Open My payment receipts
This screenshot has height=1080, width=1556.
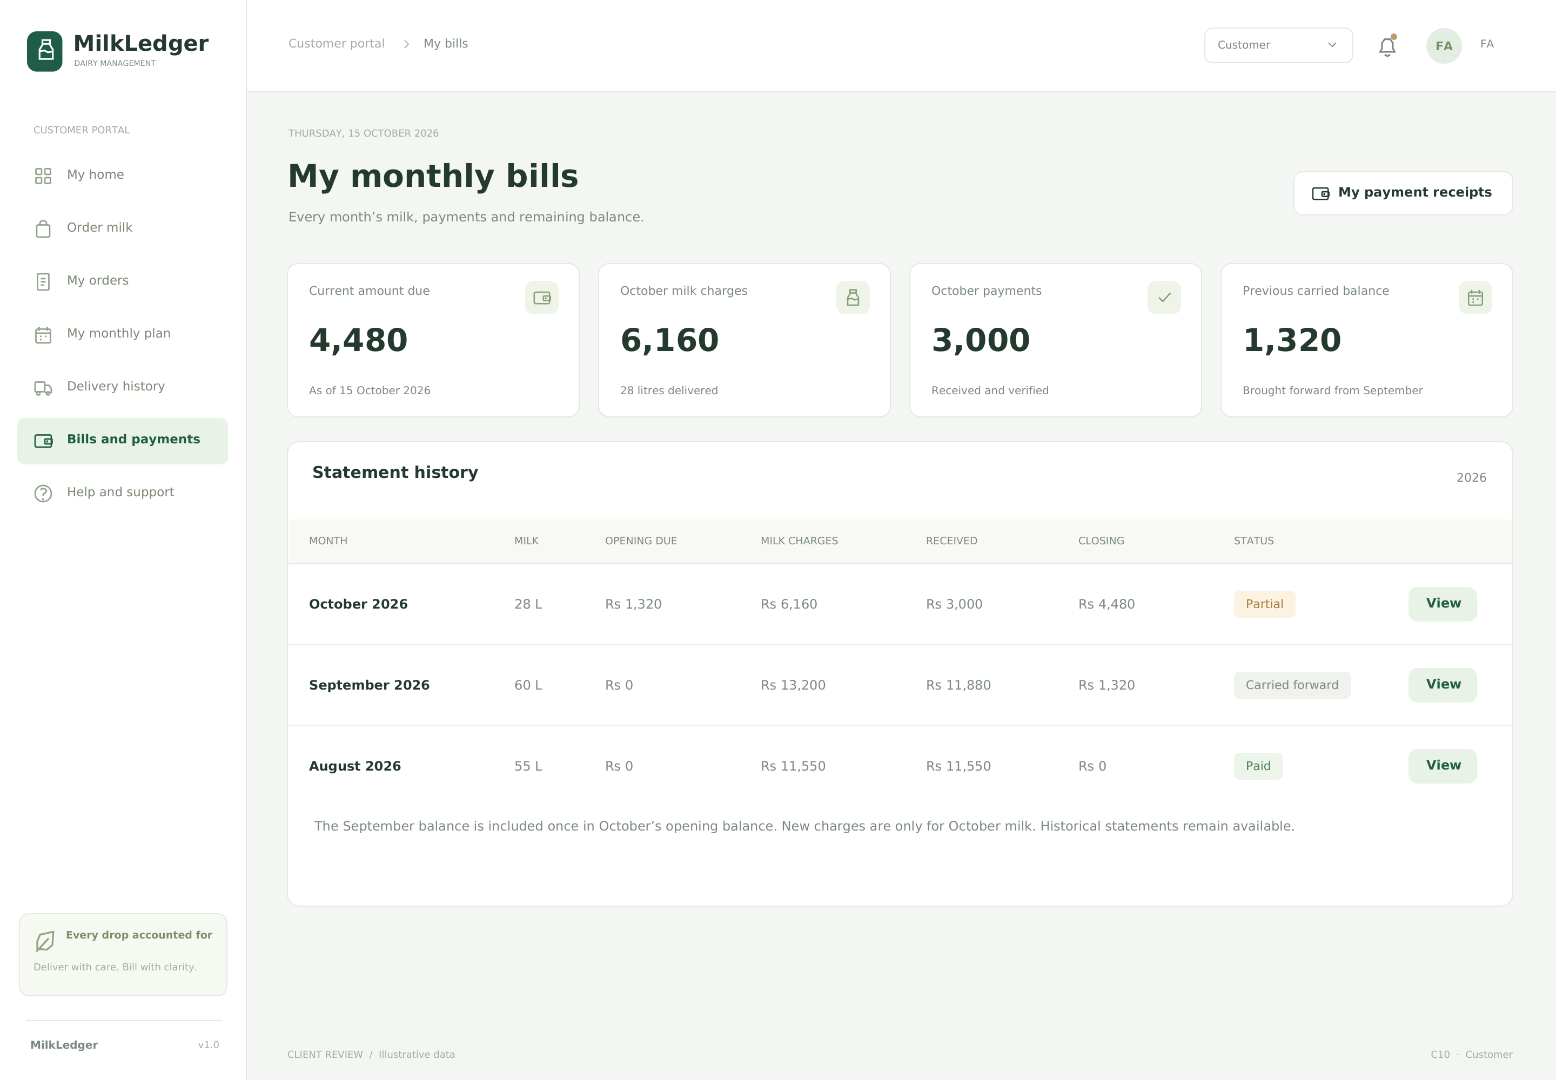[1403, 193]
